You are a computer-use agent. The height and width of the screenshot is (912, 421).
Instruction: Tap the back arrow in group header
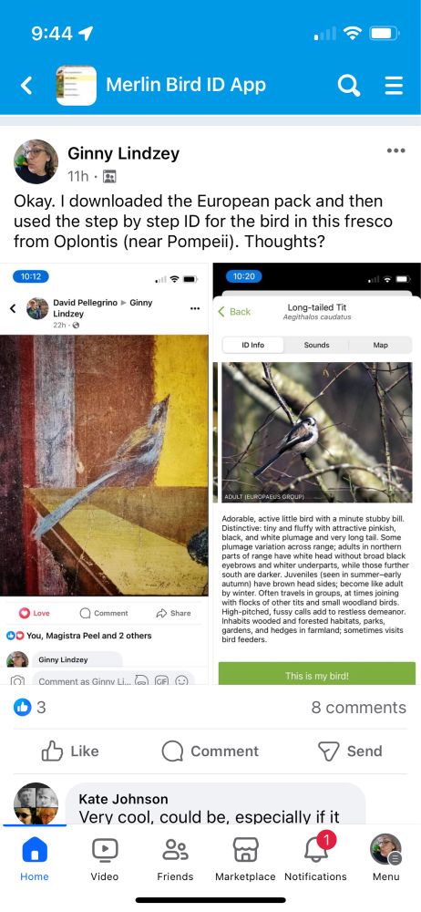click(26, 86)
